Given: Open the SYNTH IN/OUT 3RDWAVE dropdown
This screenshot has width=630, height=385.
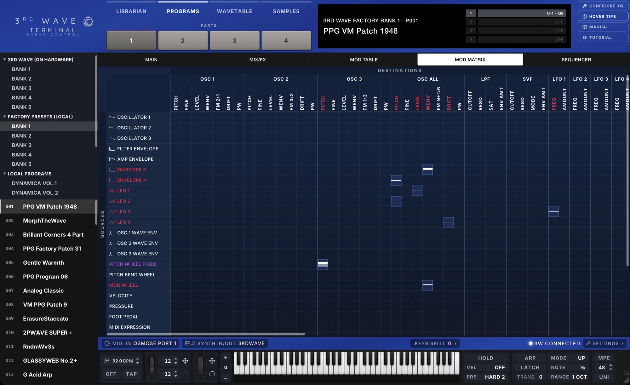Looking at the screenshot, I should coord(225,343).
